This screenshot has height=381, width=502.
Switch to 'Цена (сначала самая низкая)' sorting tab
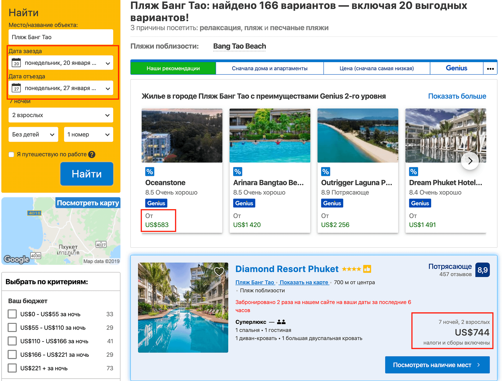[376, 68]
